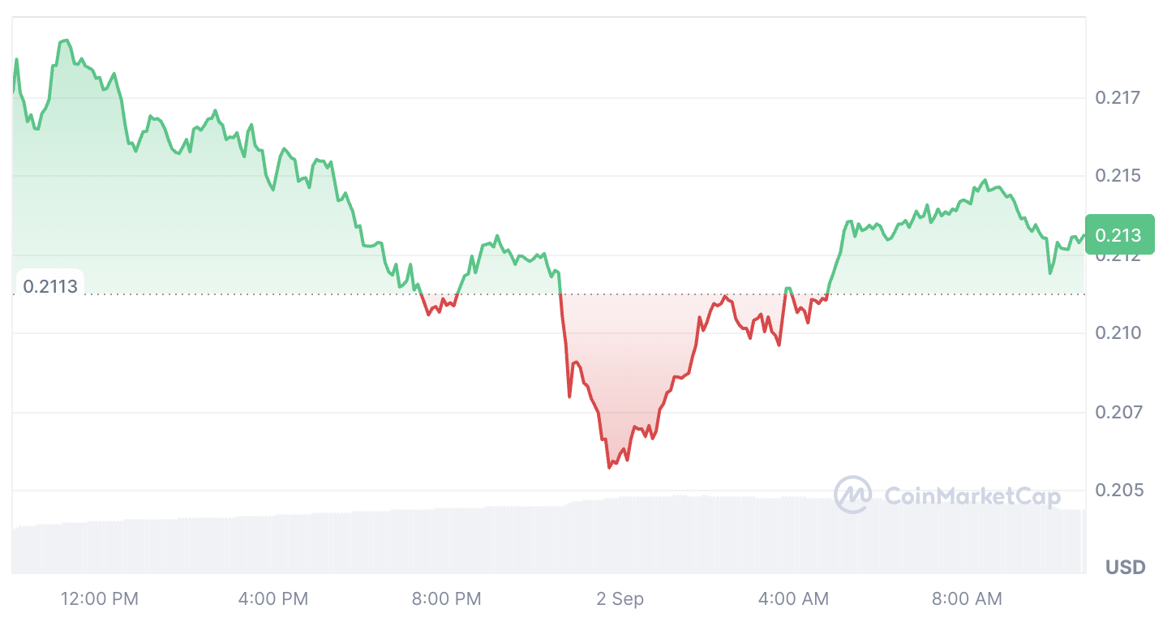Image resolution: width=1163 pixels, height=626 pixels.
Task: Click the USD currency label
Action: pos(1125,567)
